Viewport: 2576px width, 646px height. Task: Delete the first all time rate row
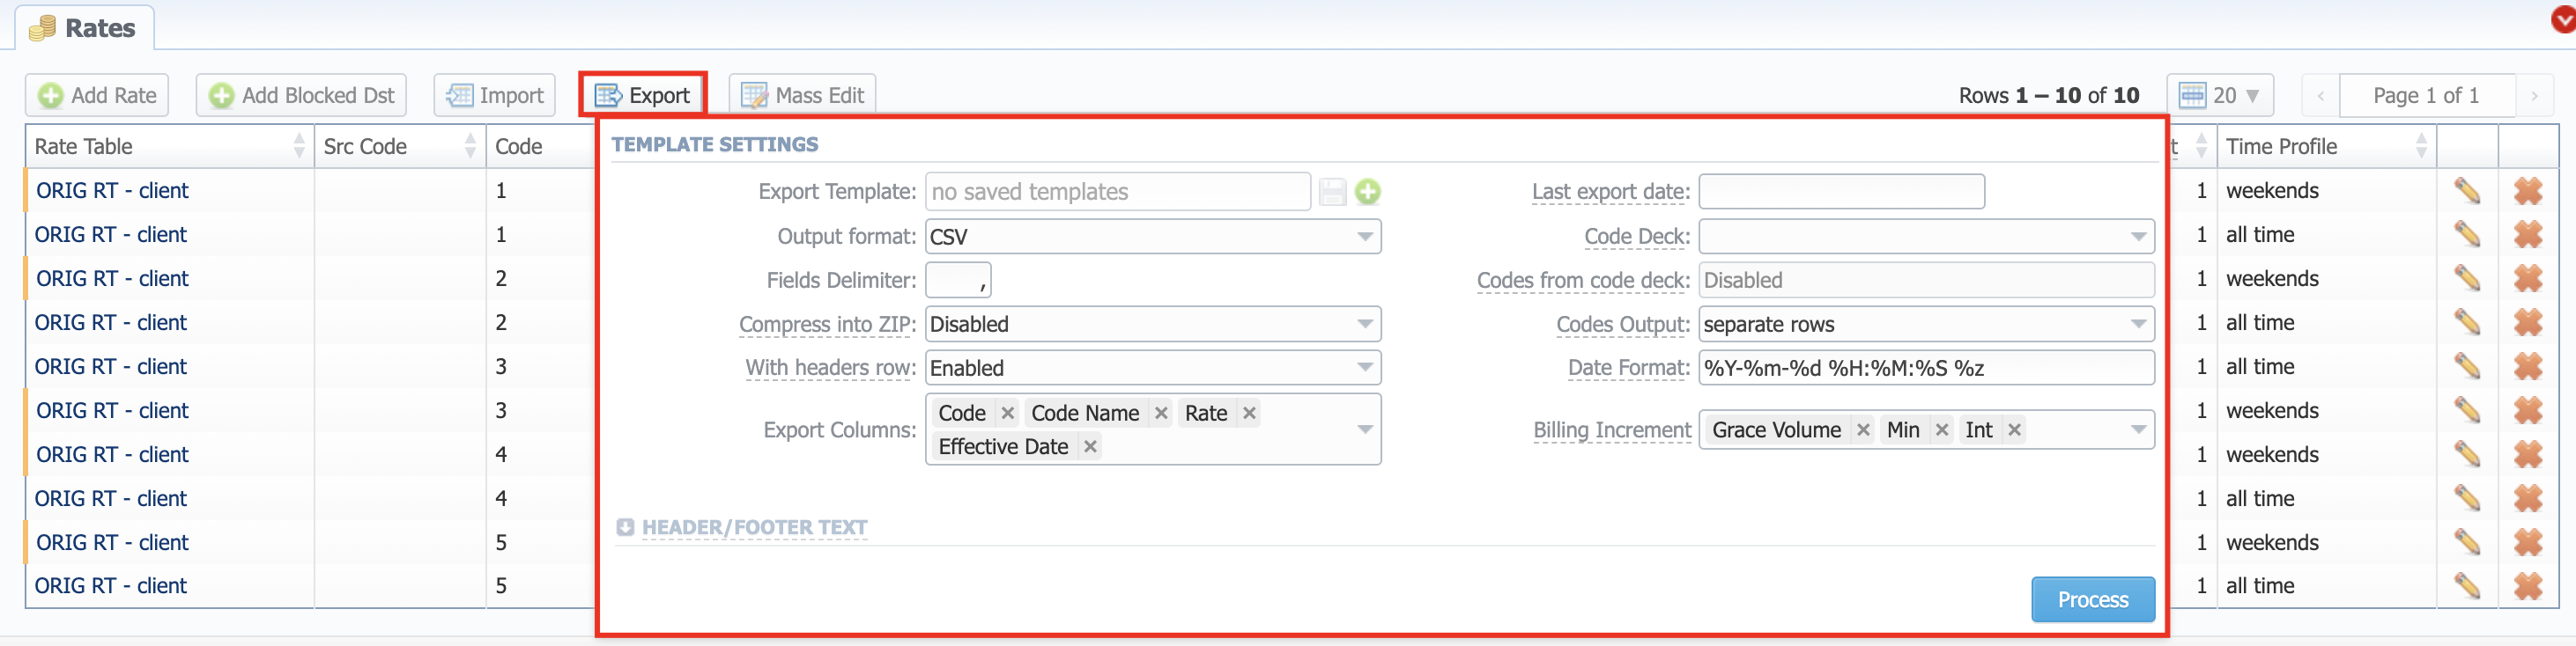click(x=2528, y=235)
